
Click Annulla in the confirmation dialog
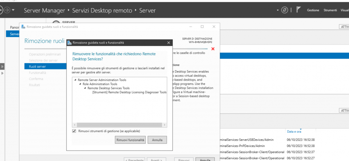tap(157, 140)
